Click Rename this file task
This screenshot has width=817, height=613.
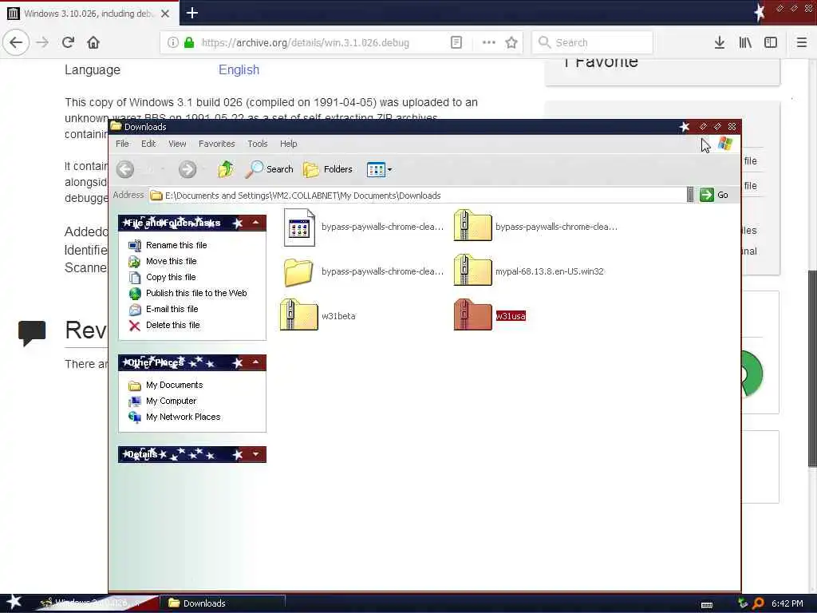pos(176,245)
